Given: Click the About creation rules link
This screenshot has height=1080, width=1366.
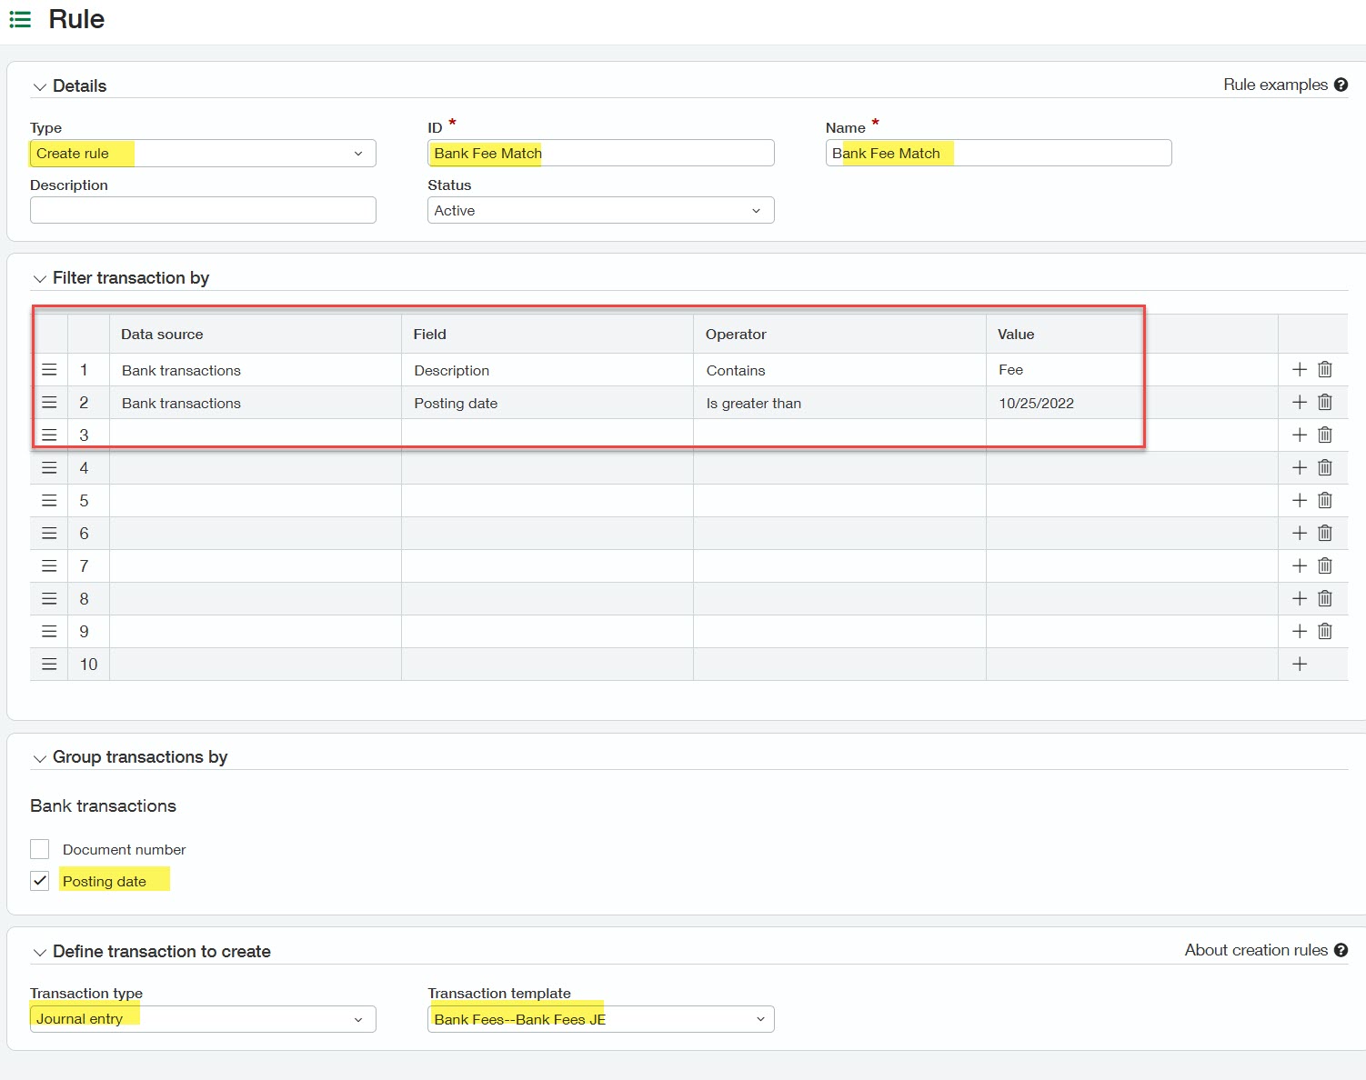Looking at the screenshot, I should [x=1255, y=949].
